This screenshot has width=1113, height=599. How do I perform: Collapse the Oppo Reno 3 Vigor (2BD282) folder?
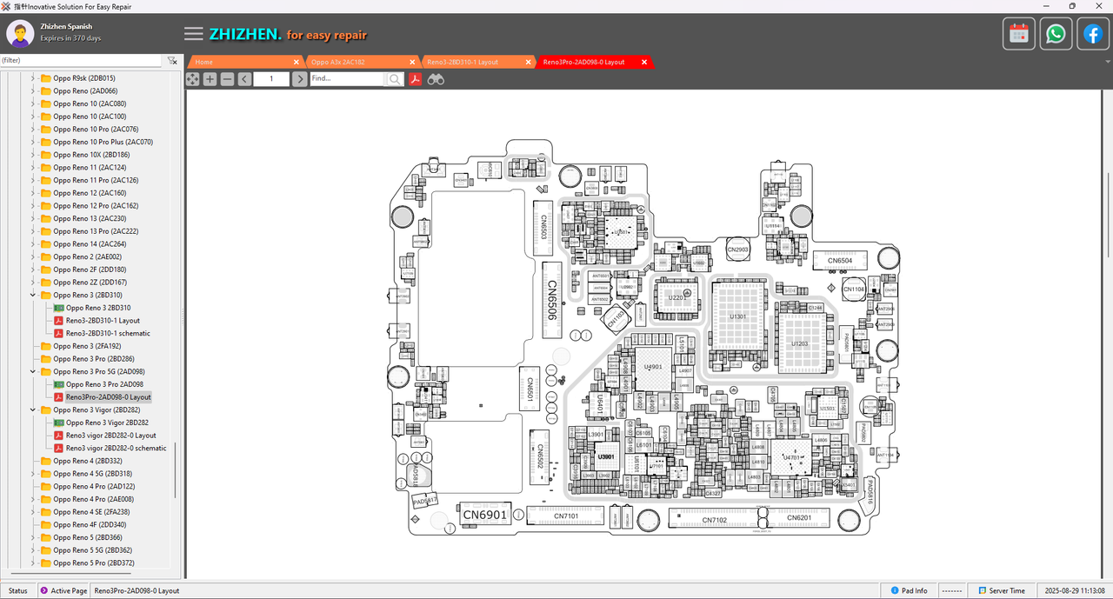pos(33,409)
